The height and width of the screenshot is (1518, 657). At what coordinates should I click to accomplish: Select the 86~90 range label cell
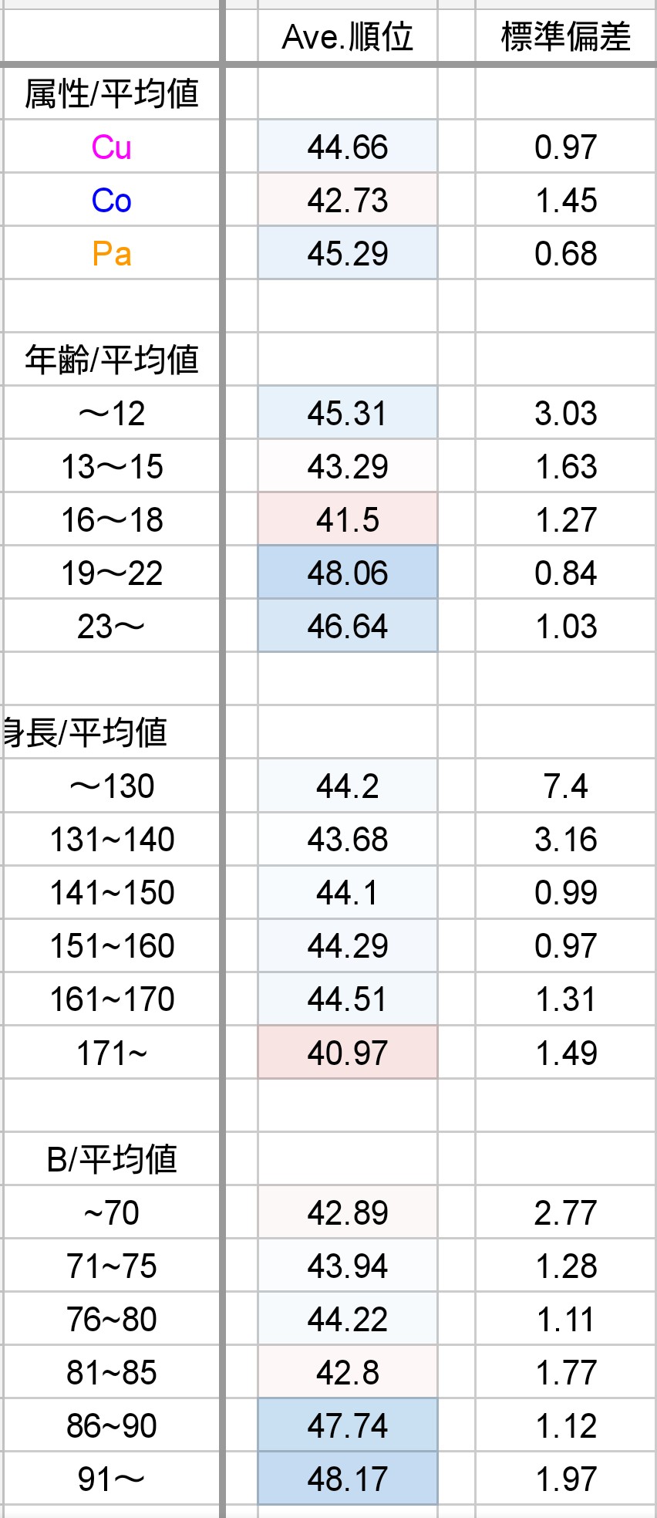(x=112, y=1426)
